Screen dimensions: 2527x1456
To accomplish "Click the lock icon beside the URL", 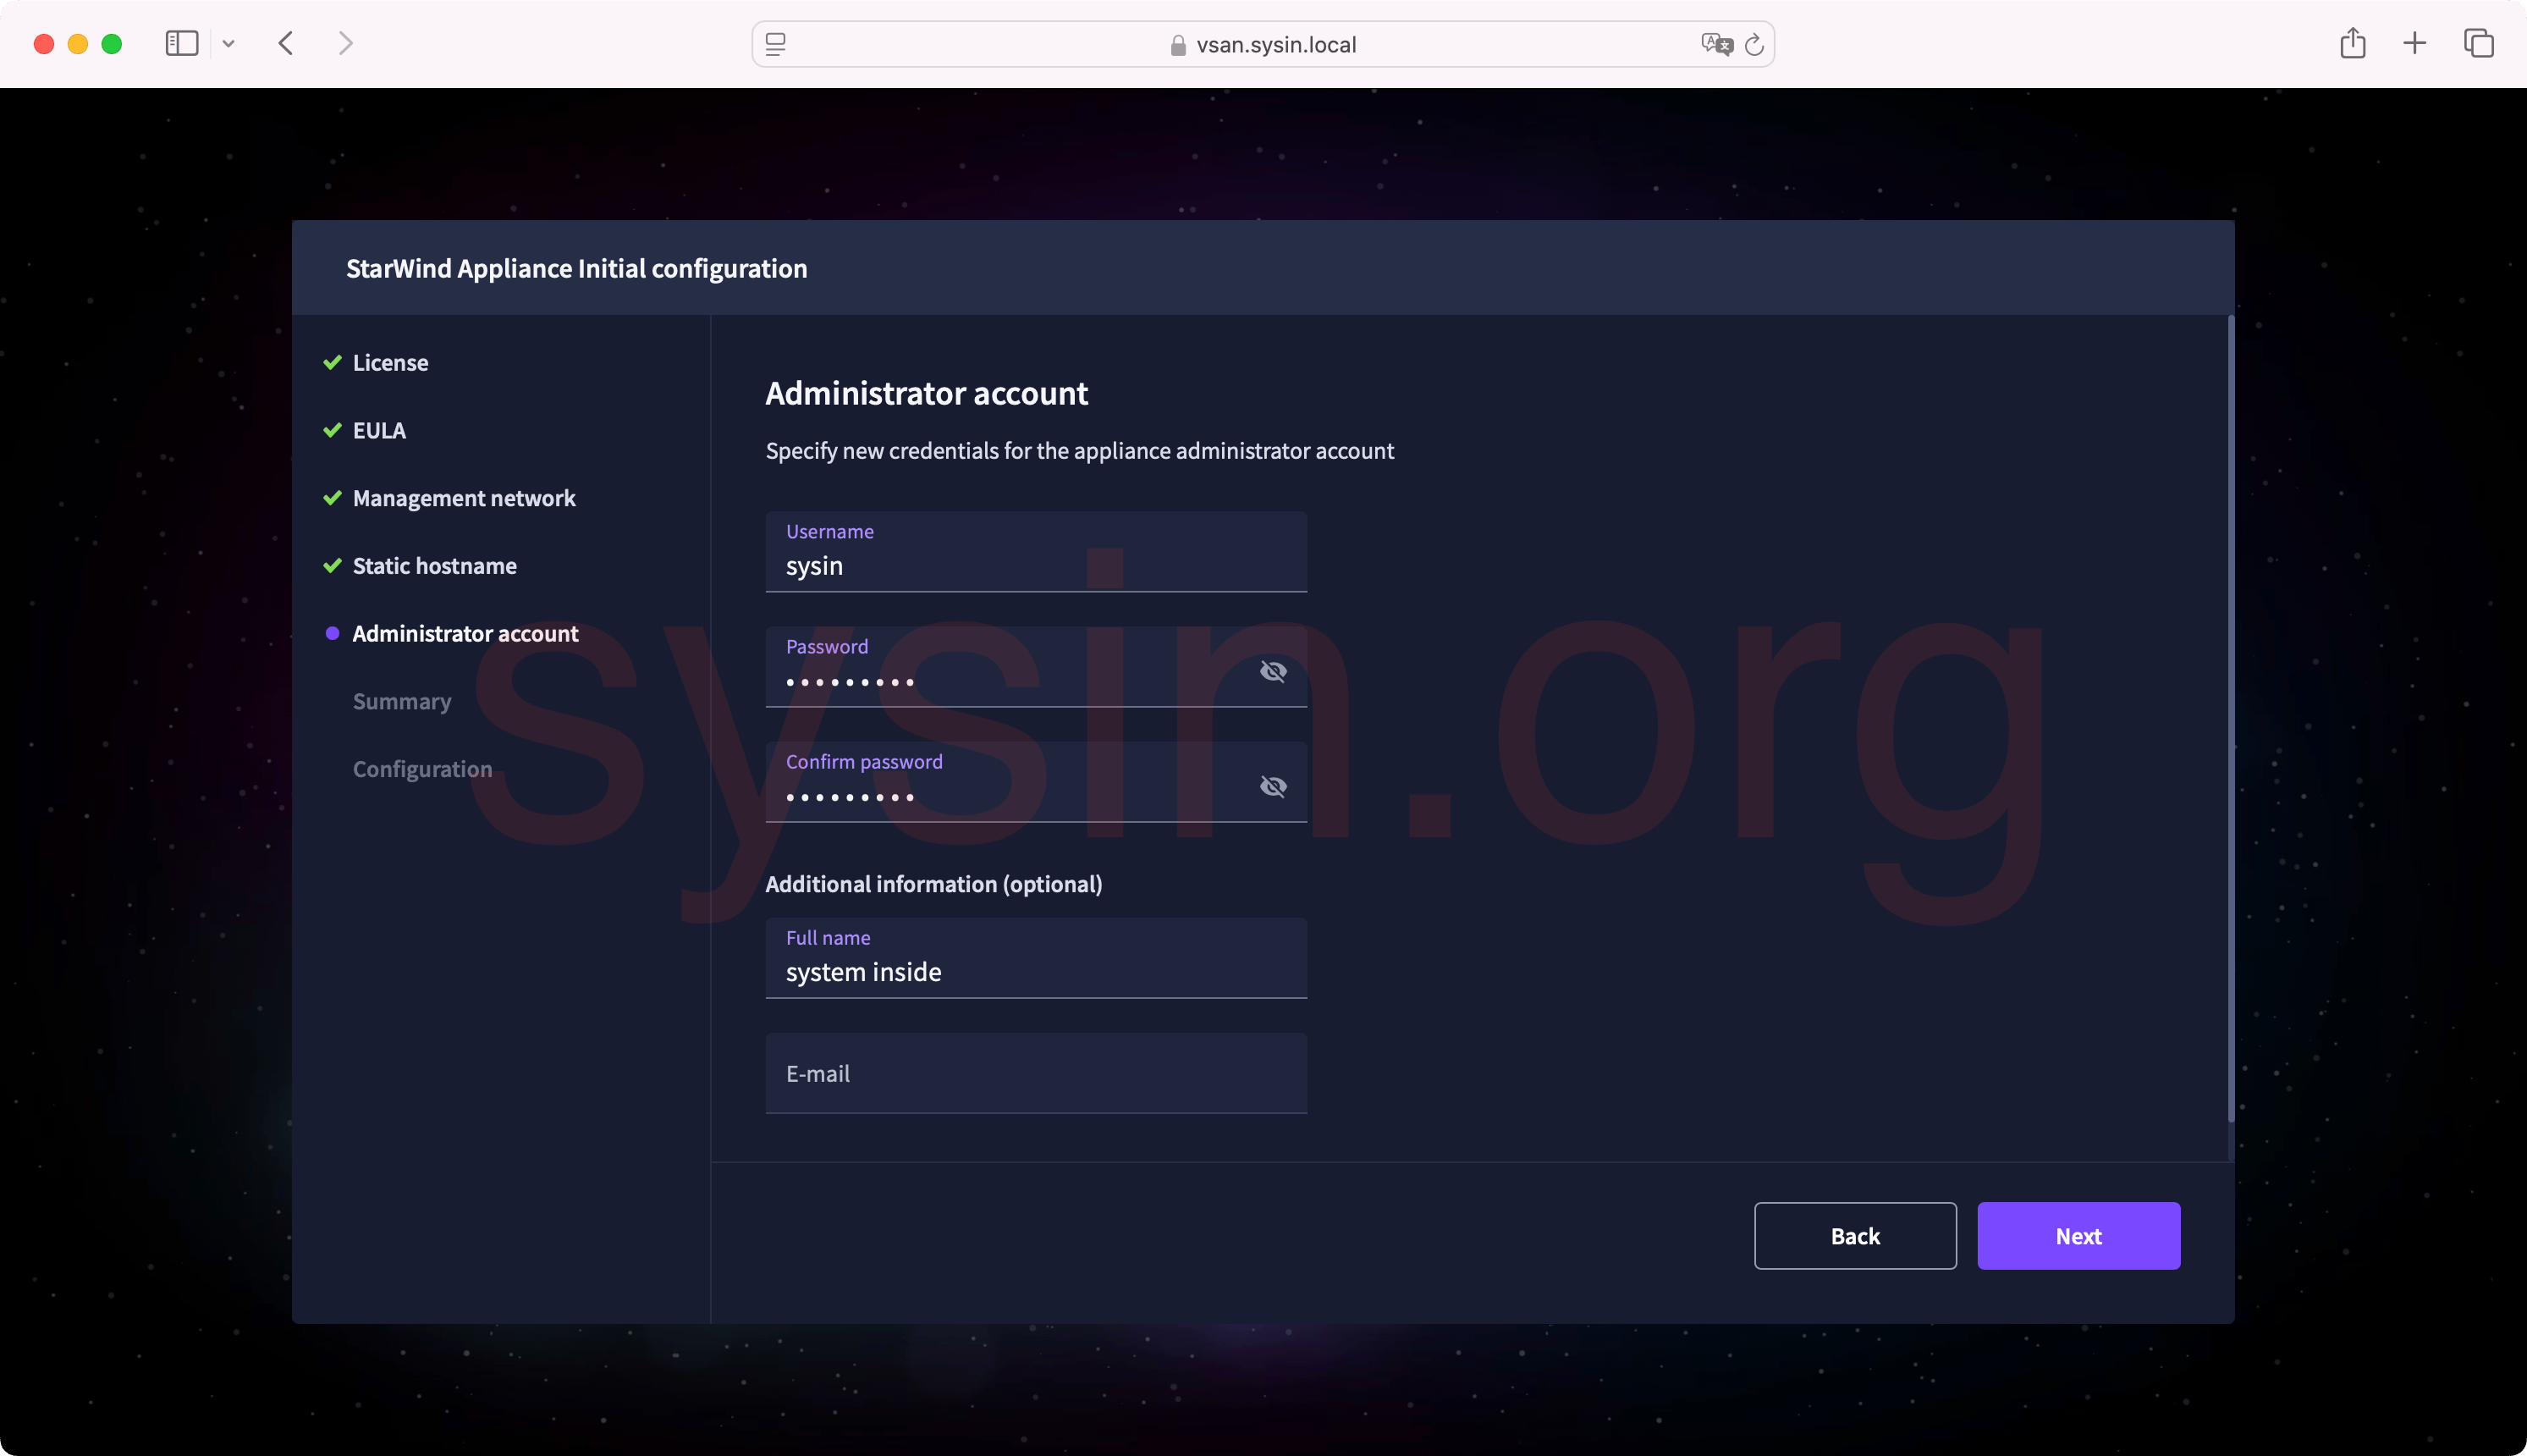I will click(1177, 45).
